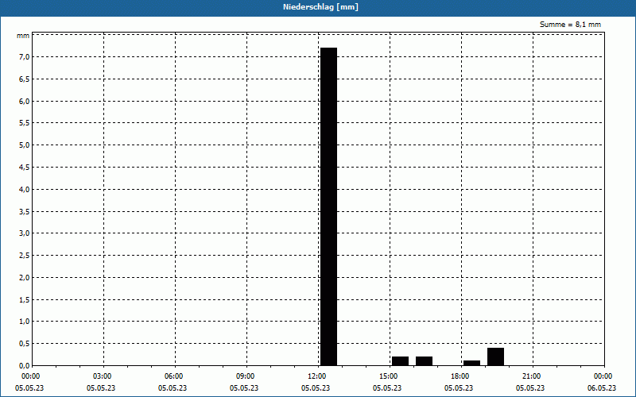The height and width of the screenshot is (397, 636).
Task: Click the 3,5 y-axis label
Action: tap(25, 211)
